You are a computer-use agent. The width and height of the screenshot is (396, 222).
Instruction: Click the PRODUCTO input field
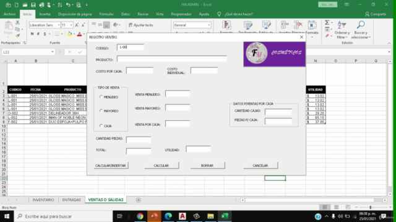click(x=172, y=59)
